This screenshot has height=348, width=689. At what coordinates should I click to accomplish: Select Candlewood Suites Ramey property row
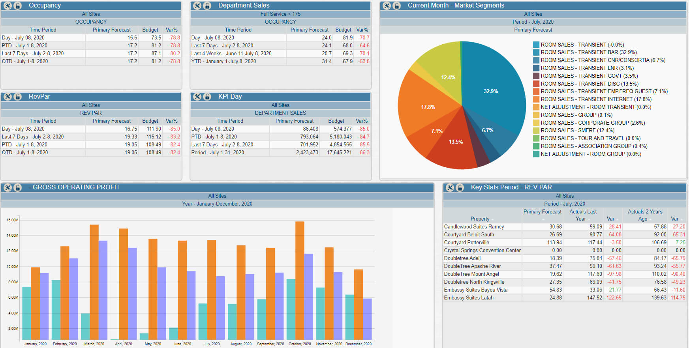coord(565,227)
